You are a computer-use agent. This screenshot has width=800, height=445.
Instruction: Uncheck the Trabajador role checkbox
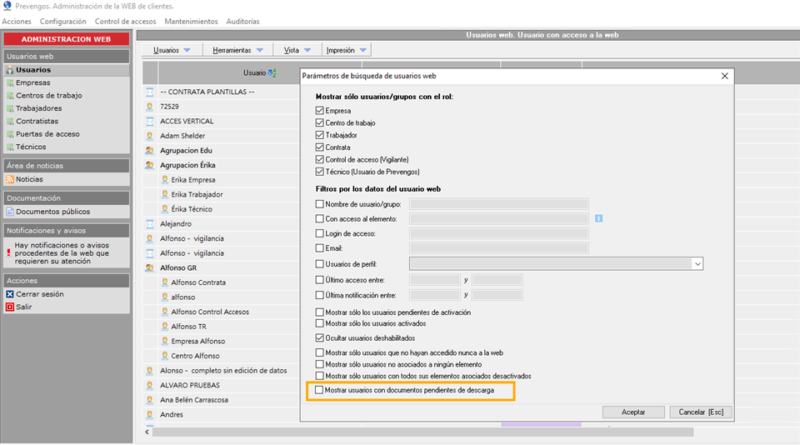(320, 135)
